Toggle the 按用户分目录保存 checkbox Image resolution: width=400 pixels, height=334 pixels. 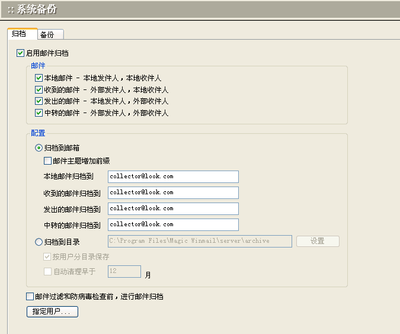click(x=48, y=257)
